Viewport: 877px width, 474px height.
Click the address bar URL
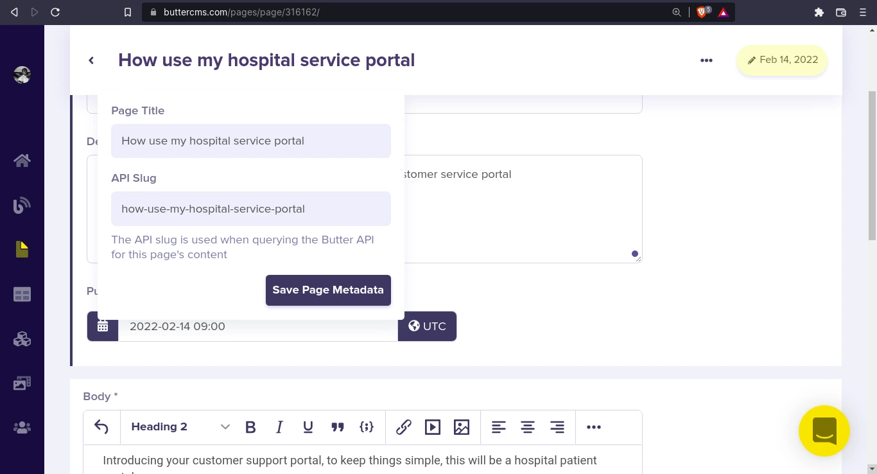(241, 12)
